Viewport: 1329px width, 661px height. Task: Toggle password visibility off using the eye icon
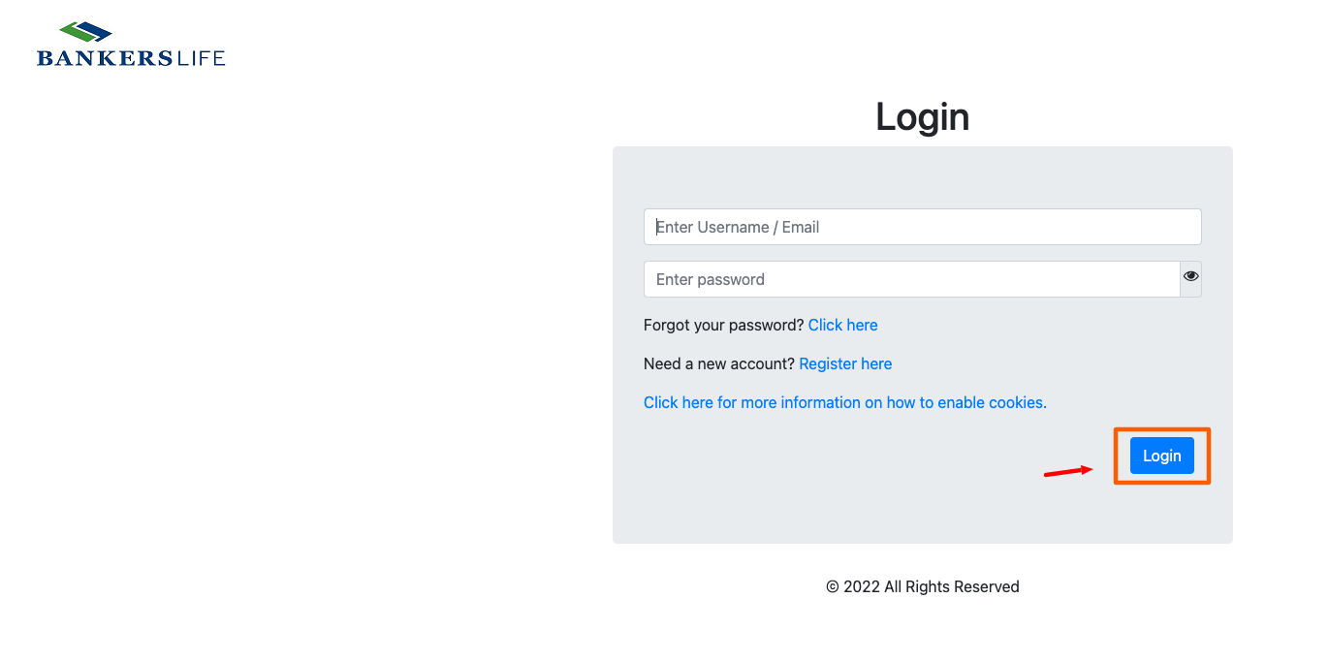click(x=1190, y=277)
